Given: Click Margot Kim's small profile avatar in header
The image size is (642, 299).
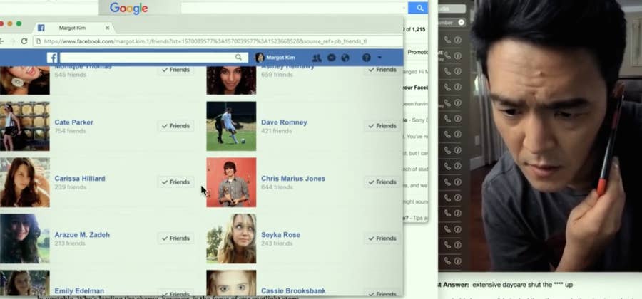Looking at the screenshot, I should click(x=260, y=58).
